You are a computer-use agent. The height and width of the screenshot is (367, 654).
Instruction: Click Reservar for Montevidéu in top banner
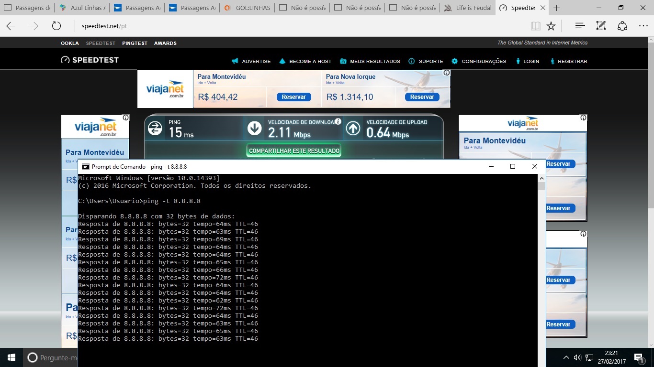(293, 97)
